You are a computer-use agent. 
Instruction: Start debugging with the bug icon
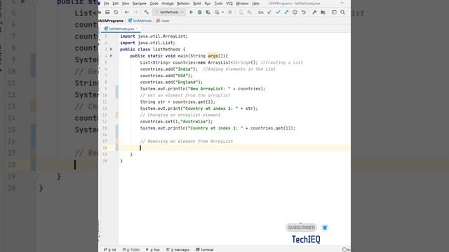tap(199, 13)
